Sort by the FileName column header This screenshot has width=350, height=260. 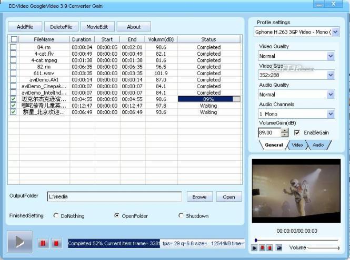coord(44,39)
